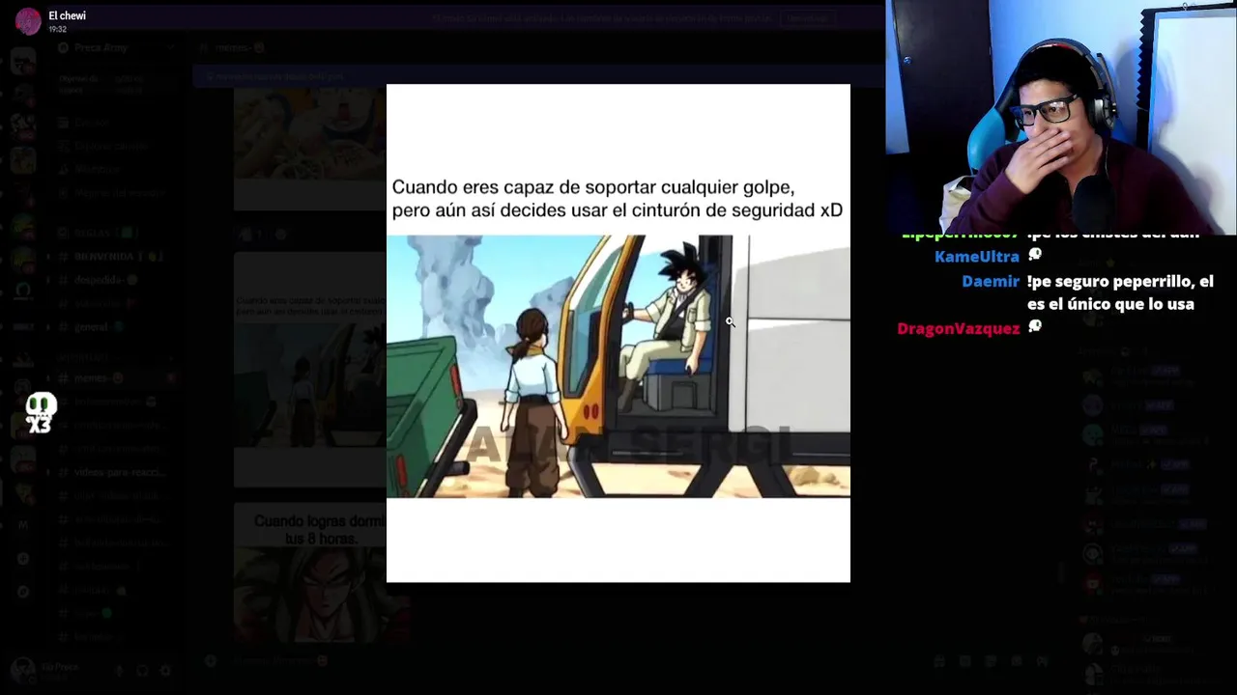Image resolution: width=1237 pixels, height=695 pixels.
Task: Open the BIENVENIDA channel
Action: click(118, 257)
